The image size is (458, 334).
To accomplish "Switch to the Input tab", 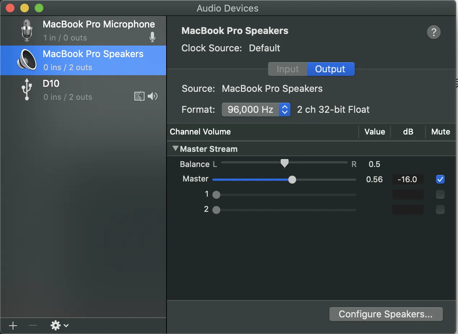I will (288, 69).
